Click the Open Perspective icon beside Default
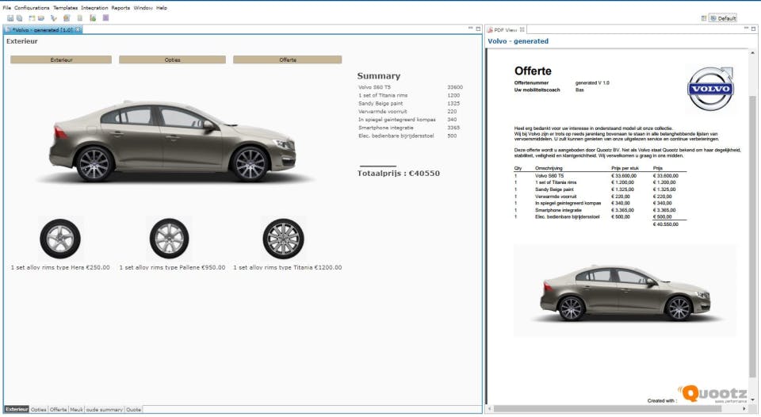Screen dimensions: 761x417 click(703, 17)
